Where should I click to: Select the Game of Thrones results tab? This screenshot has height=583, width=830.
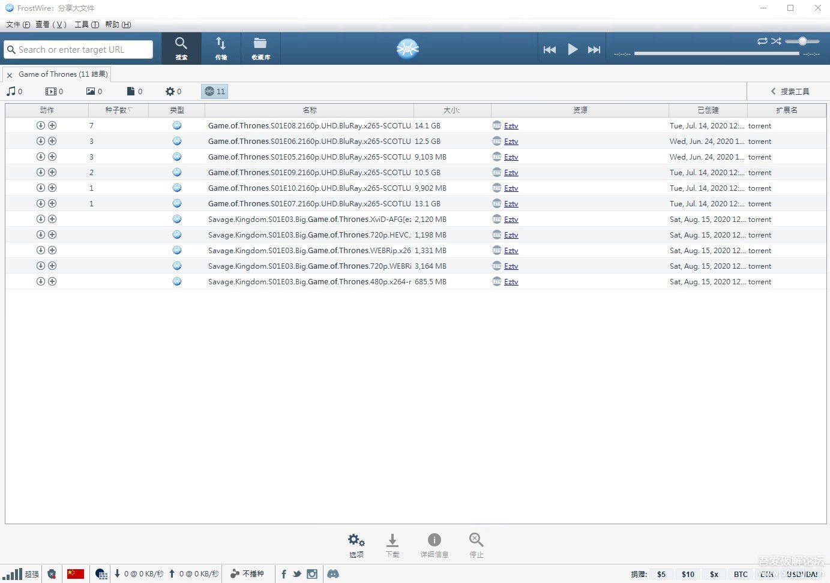[62, 74]
